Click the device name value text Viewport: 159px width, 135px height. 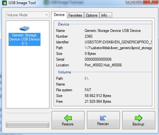click(x=112, y=31)
